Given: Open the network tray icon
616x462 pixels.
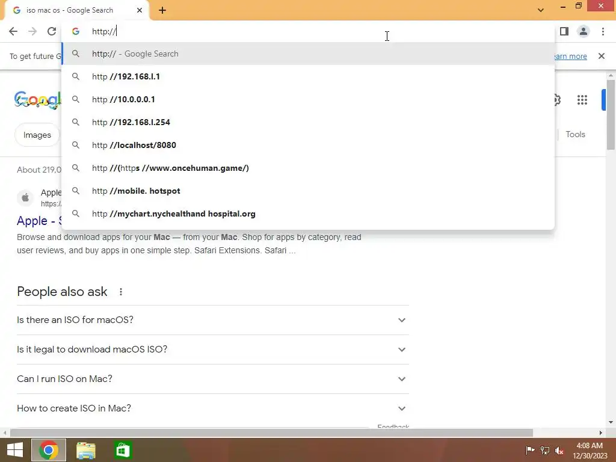Looking at the screenshot, I should coord(545,450).
